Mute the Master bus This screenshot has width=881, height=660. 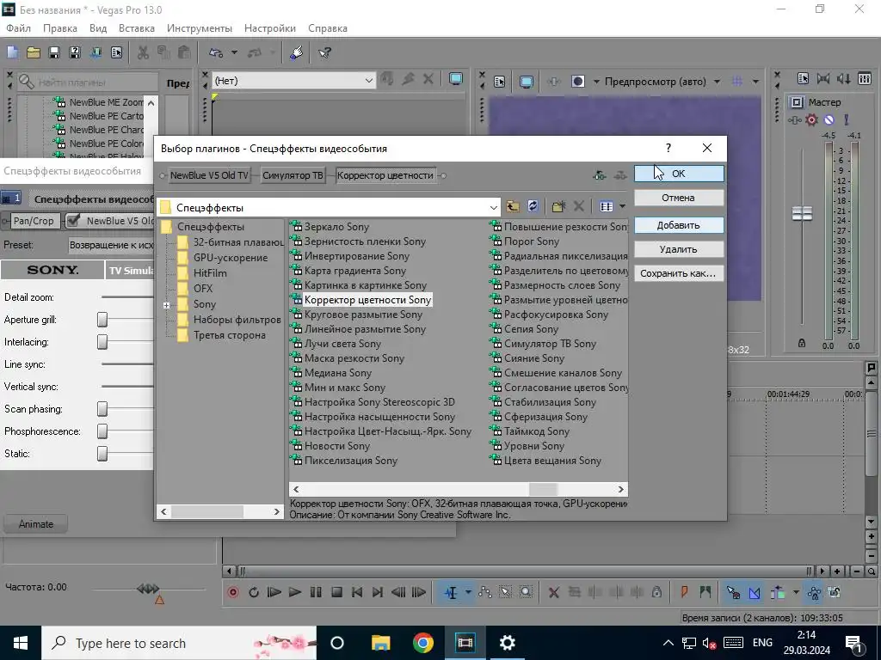click(x=829, y=119)
